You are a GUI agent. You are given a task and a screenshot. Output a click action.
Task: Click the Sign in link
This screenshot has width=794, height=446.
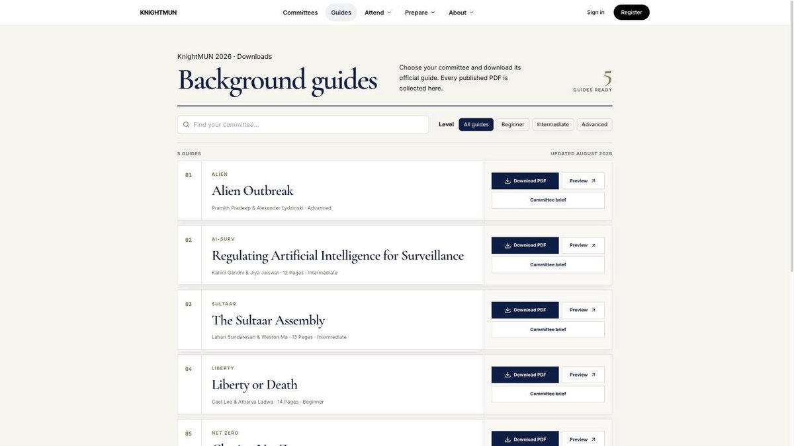coord(595,13)
